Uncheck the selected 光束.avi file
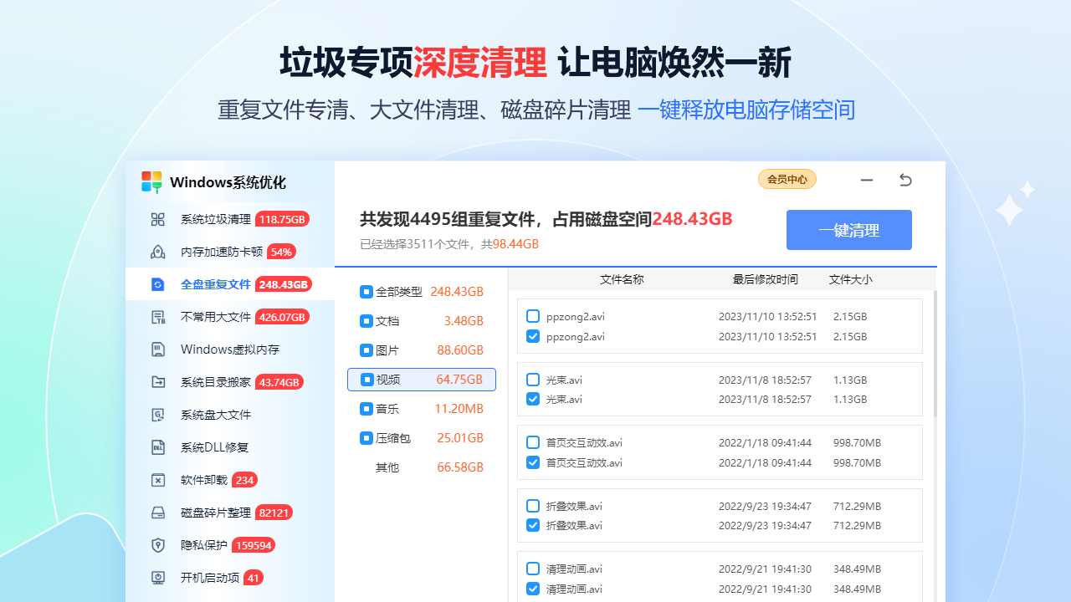The height and width of the screenshot is (602, 1071). [x=533, y=399]
